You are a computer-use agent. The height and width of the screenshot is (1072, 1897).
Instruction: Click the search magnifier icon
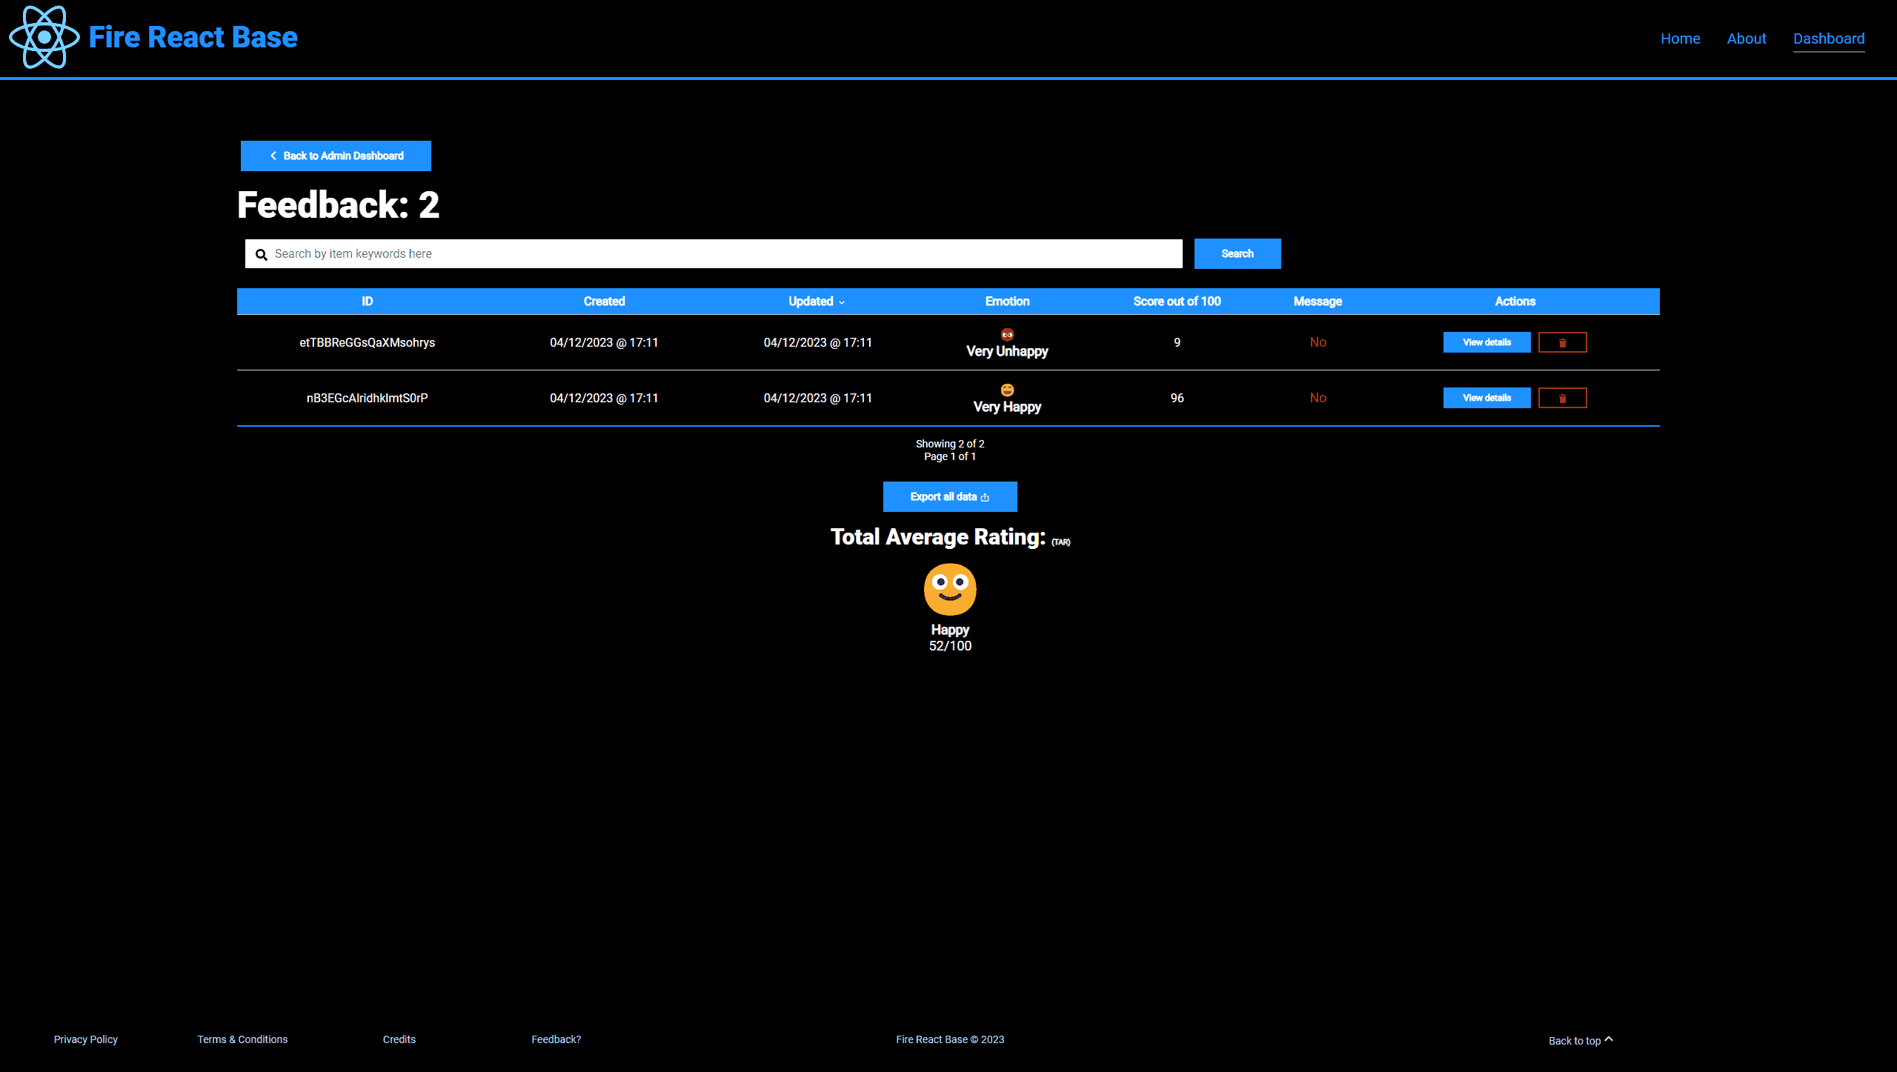[x=262, y=254]
